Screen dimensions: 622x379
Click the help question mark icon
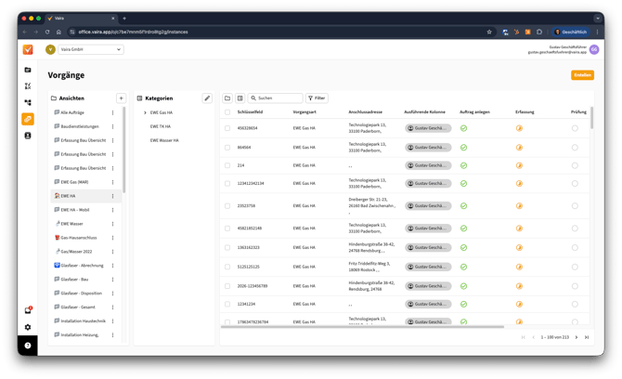tap(28, 346)
